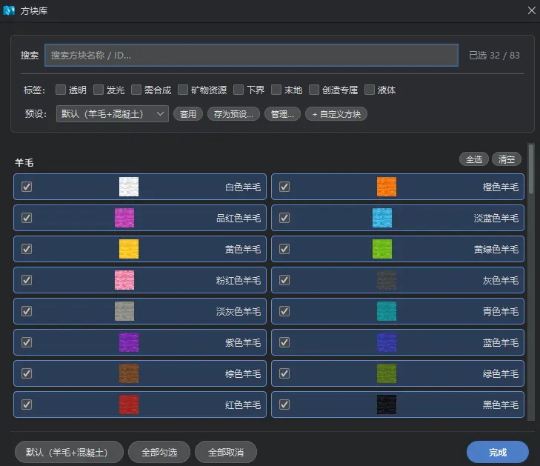Uncheck the 棕色羊毛 checkbox

27,373
